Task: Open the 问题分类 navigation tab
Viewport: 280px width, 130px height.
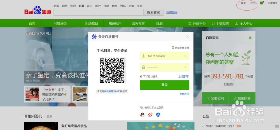Action: point(60,23)
